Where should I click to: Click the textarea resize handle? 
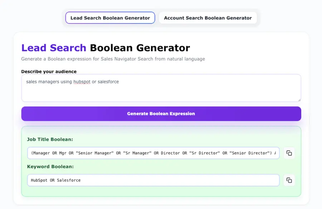299,100
